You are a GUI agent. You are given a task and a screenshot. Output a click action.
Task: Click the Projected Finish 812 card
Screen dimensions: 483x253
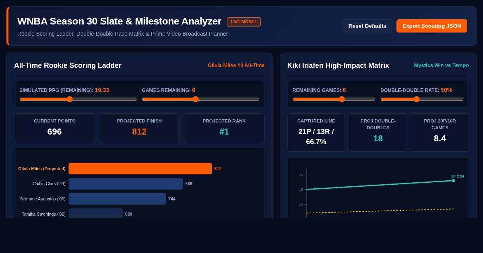click(139, 128)
